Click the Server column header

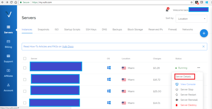pyautogui.click(x=34, y=58)
